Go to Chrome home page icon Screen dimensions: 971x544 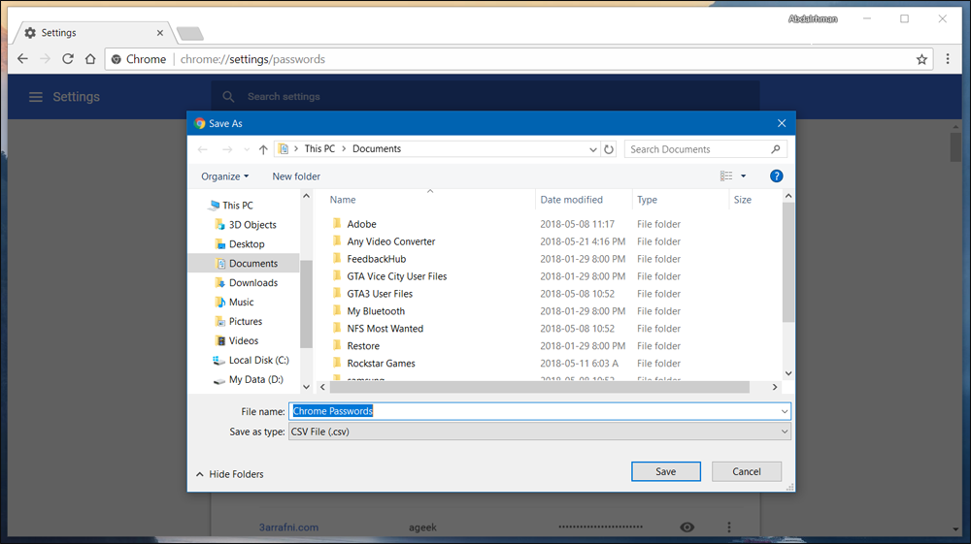[90, 59]
